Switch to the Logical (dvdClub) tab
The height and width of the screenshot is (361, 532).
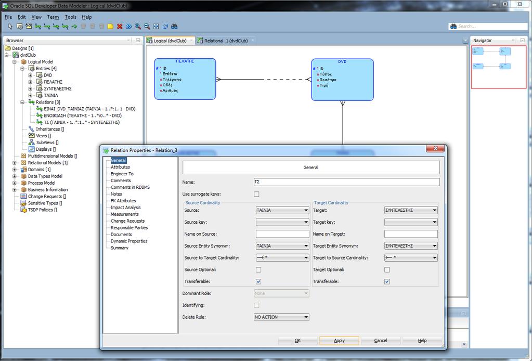170,41
